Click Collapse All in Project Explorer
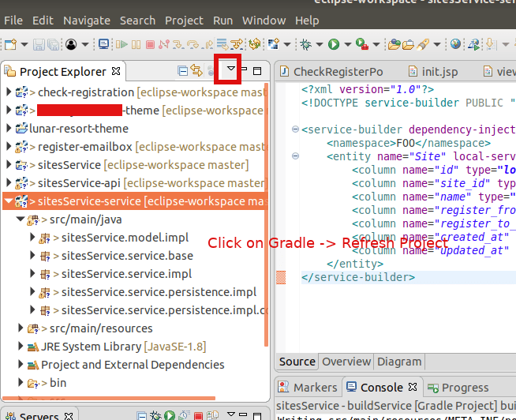The width and height of the screenshot is (516, 420). click(183, 71)
